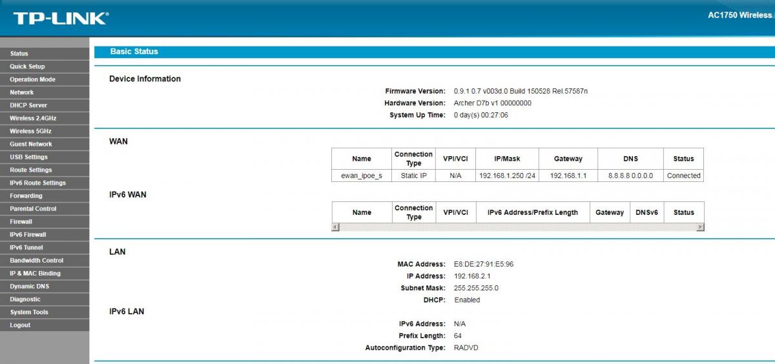
Task: Click the system up time value
Action: tap(481, 115)
